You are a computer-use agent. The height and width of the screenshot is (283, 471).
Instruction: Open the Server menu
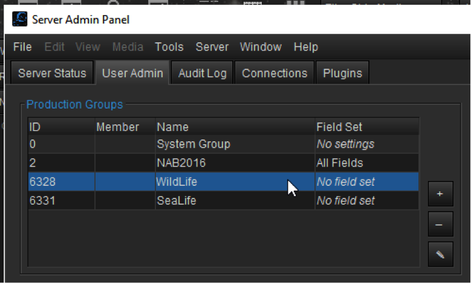212,47
